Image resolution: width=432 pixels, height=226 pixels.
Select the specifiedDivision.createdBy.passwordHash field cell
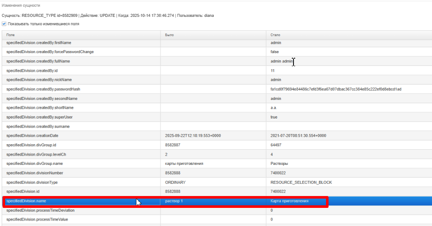[81, 89]
